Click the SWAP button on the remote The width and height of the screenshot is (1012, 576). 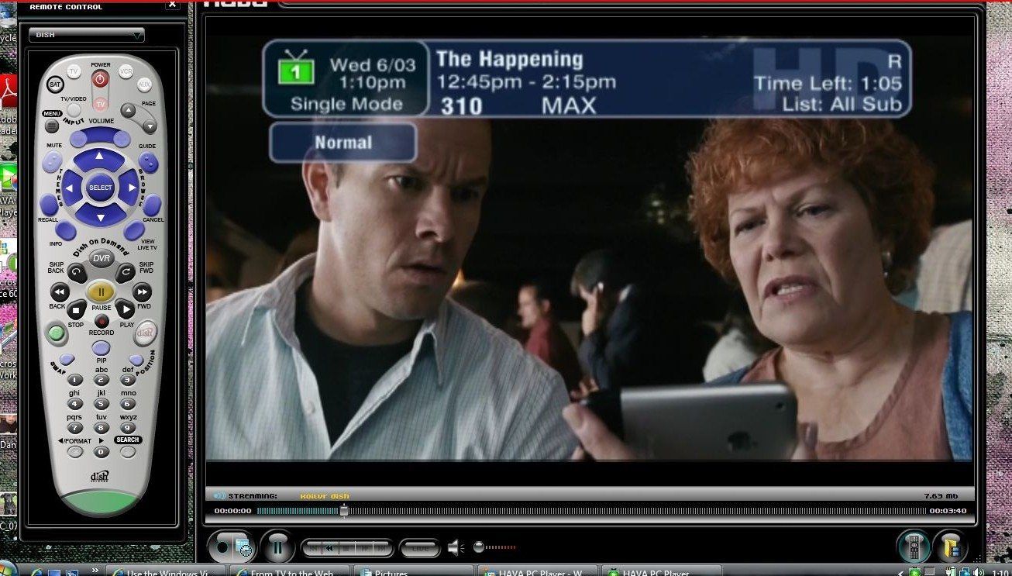67,359
